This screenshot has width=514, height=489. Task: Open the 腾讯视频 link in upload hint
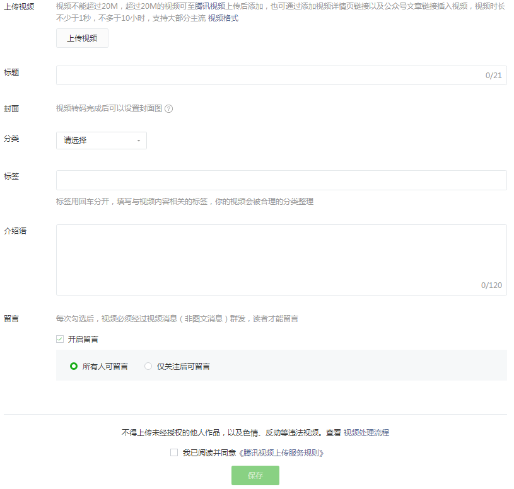[x=210, y=6]
